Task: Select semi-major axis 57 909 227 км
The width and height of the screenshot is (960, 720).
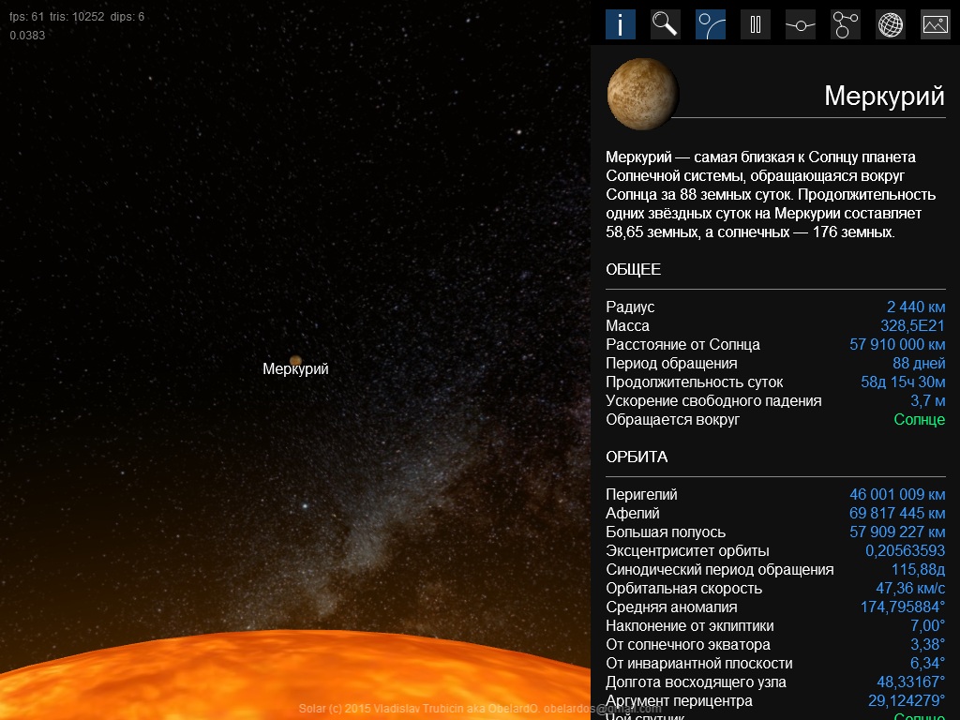Action: pos(897,532)
